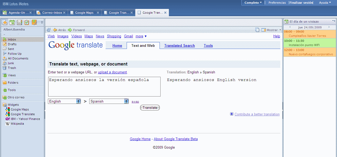
Task: Close the Google Maps tab
Action: click(98, 13)
